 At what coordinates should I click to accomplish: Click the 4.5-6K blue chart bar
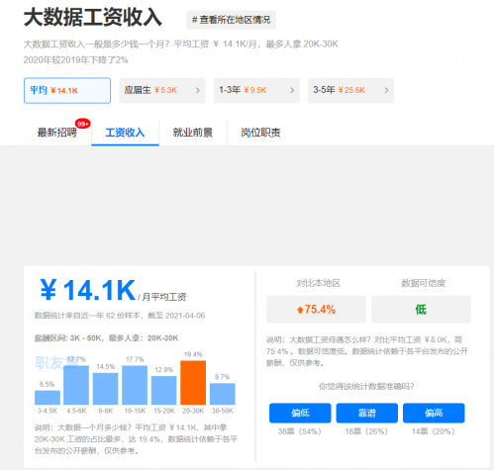pos(76,385)
